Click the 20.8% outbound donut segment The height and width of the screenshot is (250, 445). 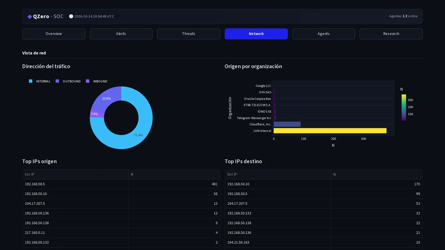point(107,98)
